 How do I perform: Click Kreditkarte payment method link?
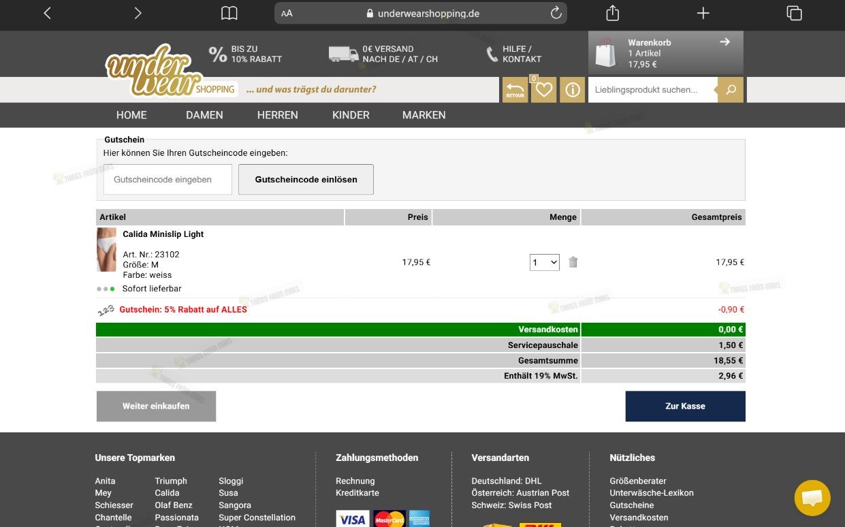(x=357, y=493)
